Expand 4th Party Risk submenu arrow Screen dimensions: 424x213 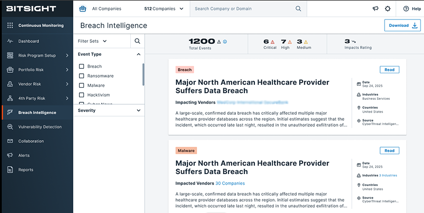coord(67,98)
